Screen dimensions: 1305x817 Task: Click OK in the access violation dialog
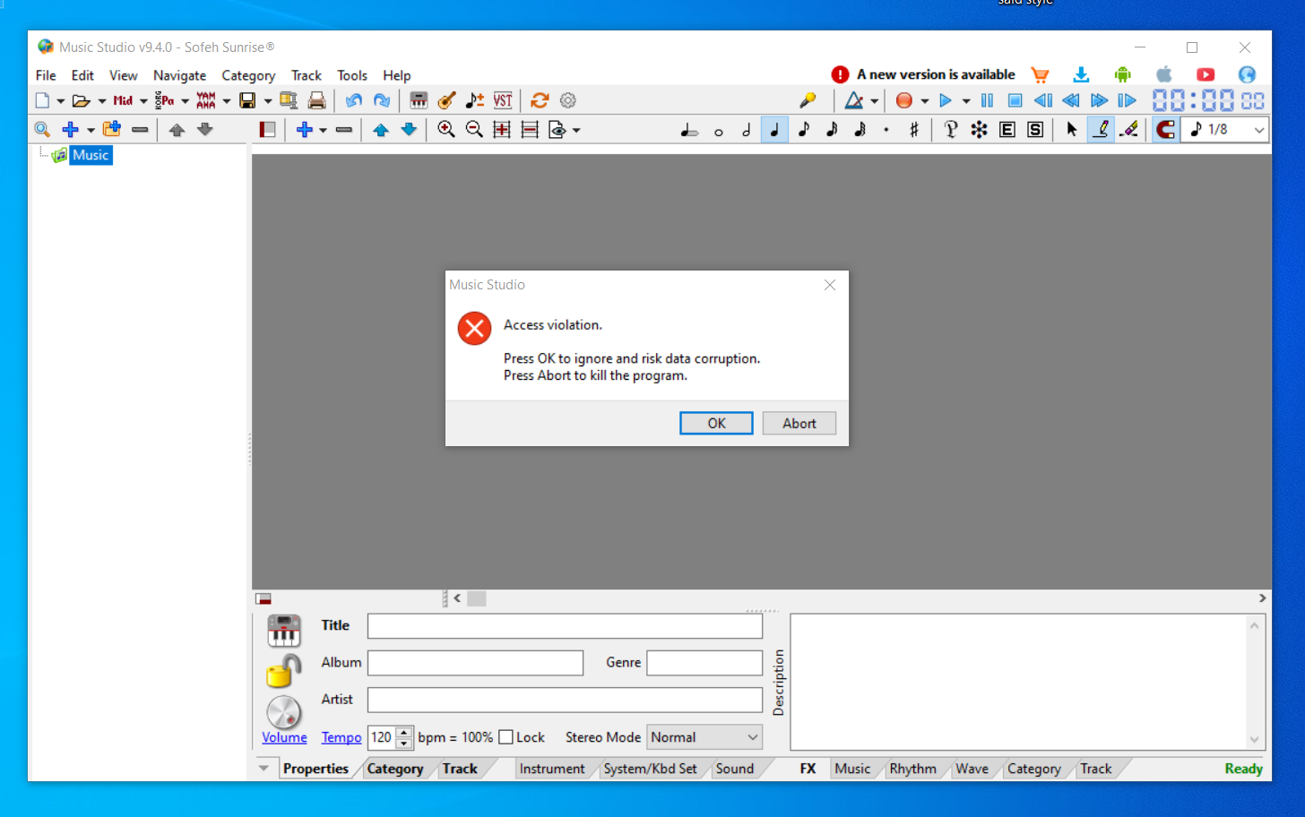pyautogui.click(x=716, y=423)
